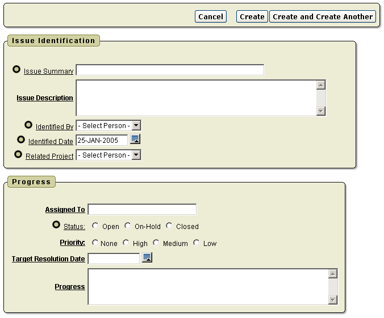The height and width of the screenshot is (318, 384).
Task: Click the Assigned To label link
Action: [x=65, y=210]
